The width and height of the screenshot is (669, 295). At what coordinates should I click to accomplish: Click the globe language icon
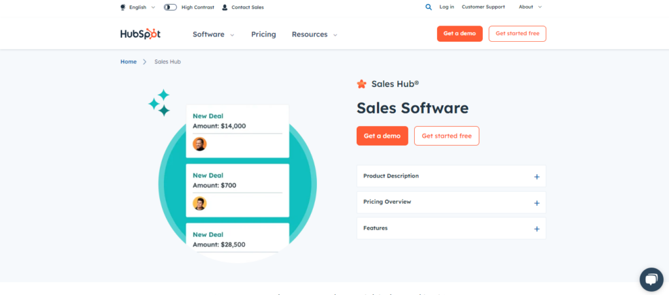pos(123,7)
